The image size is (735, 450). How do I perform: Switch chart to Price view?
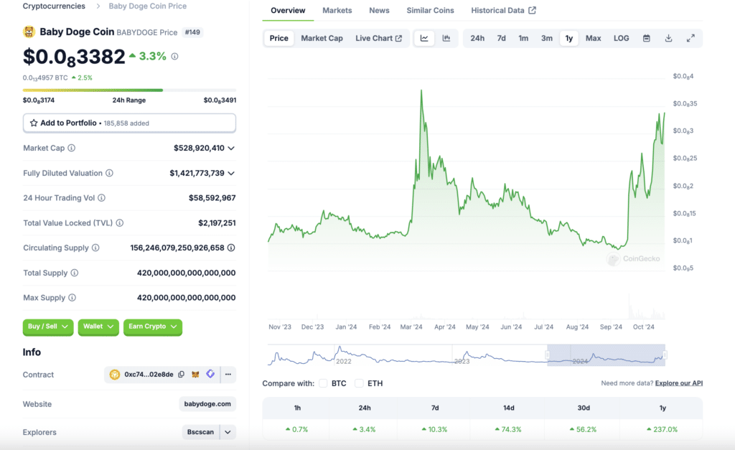[x=279, y=39]
